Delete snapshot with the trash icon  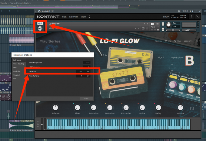click(x=147, y=28)
